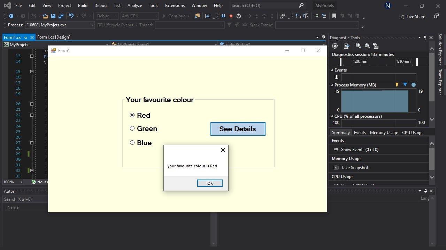446x250 pixels.
Task: Open the Debug configuration dropdown
Action: pyautogui.click(x=107, y=16)
